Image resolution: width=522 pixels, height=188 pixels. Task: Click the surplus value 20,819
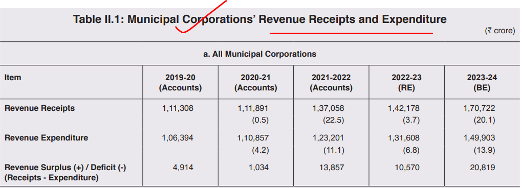point(483,168)
